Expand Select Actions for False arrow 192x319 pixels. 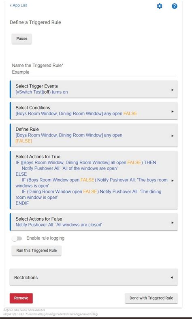(173, 223)
